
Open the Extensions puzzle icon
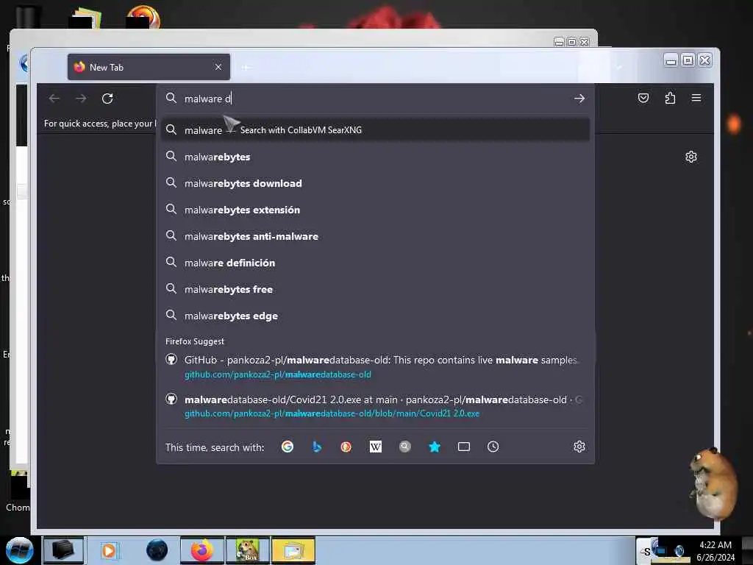click(670, 98)
